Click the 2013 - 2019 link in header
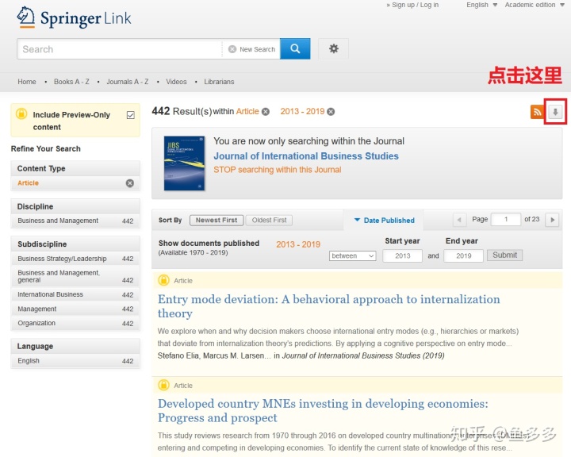571x457 pixels. [x=302, y=111]
